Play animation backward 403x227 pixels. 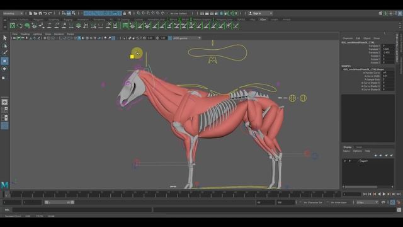point(379,194)
